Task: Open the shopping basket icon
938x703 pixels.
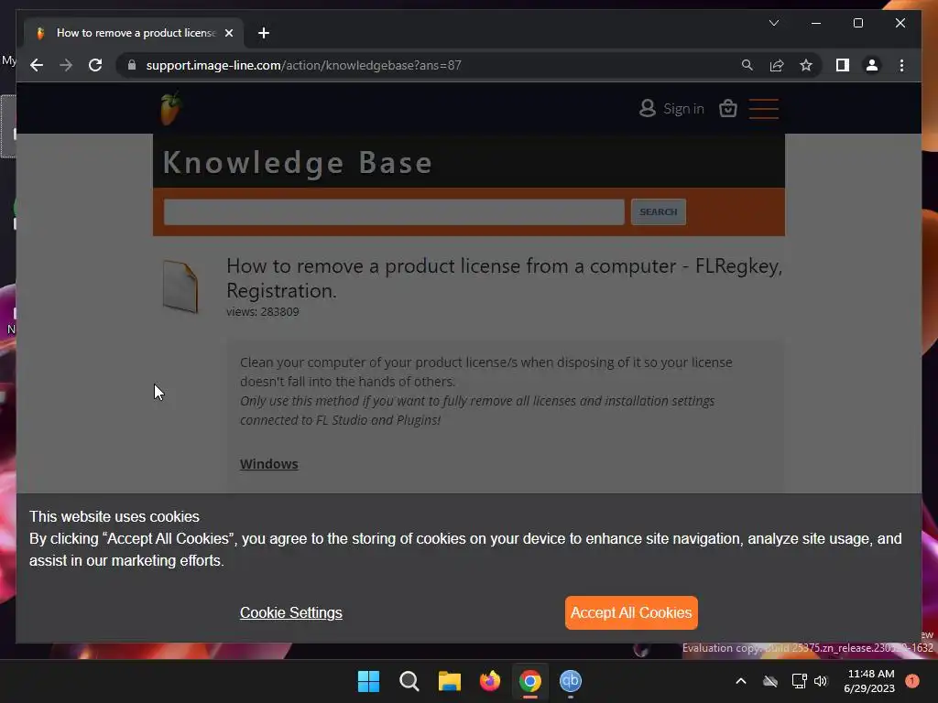Action: (x=728, y=108)
